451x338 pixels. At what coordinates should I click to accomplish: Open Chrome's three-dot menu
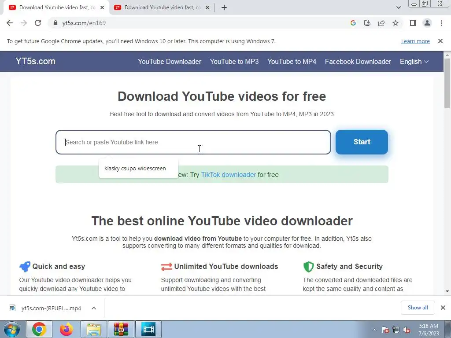[x=441, y=23]
